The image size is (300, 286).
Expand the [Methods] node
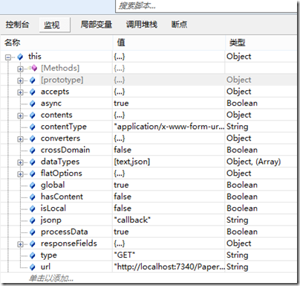[20, 69]
